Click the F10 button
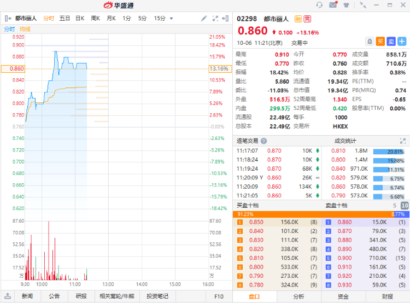This screenshot has width=410, height=303. [219, 296]
